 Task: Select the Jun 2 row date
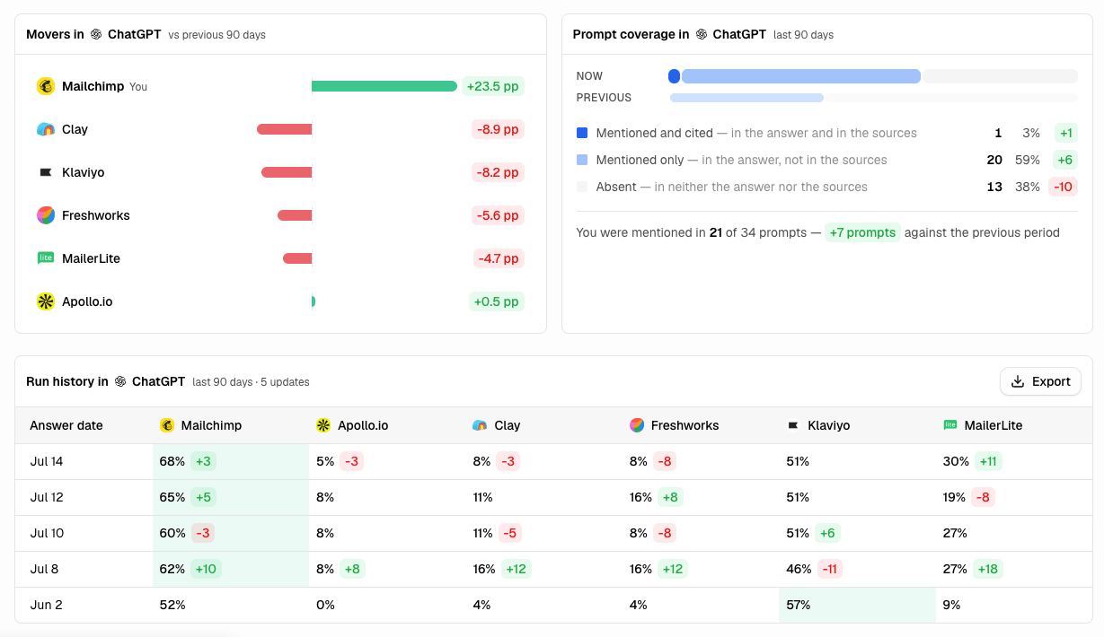pos(46,605)
